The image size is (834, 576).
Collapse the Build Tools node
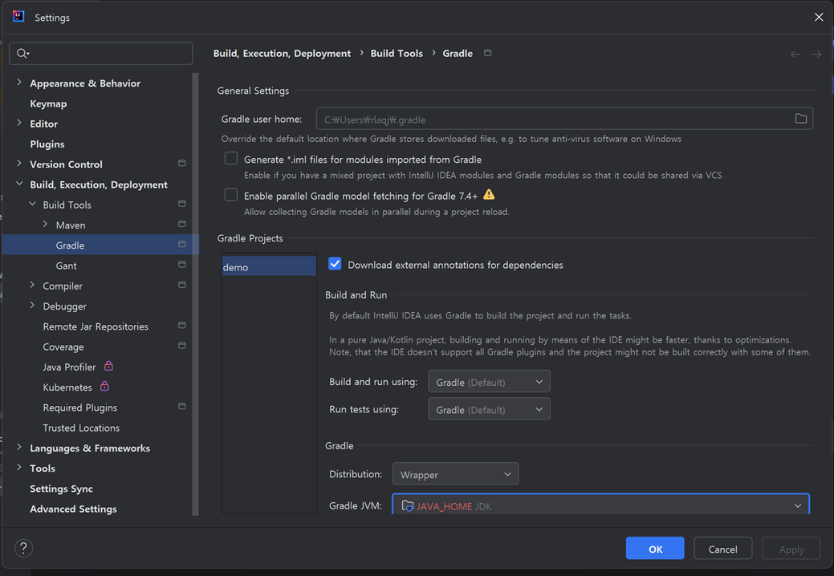[32, 204]
